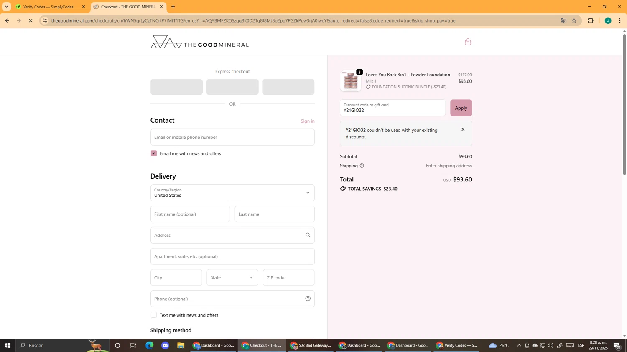Uncheck Email me with news and offers
Screen dimensions: 627x352
154,153
